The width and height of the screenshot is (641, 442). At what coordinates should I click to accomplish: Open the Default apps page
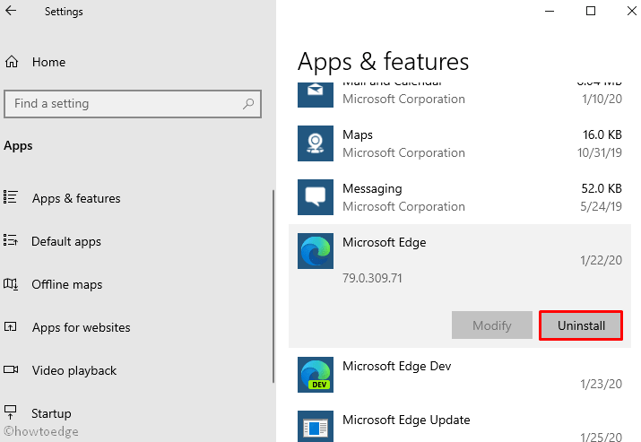coord(66,242)
